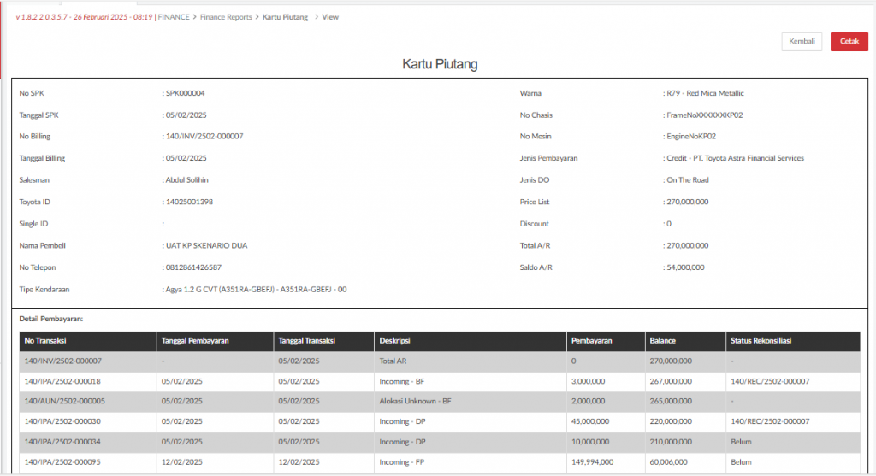Select transaction 140/IPA/2502-000030 row

pyautogui.click(x=440, y=422)
